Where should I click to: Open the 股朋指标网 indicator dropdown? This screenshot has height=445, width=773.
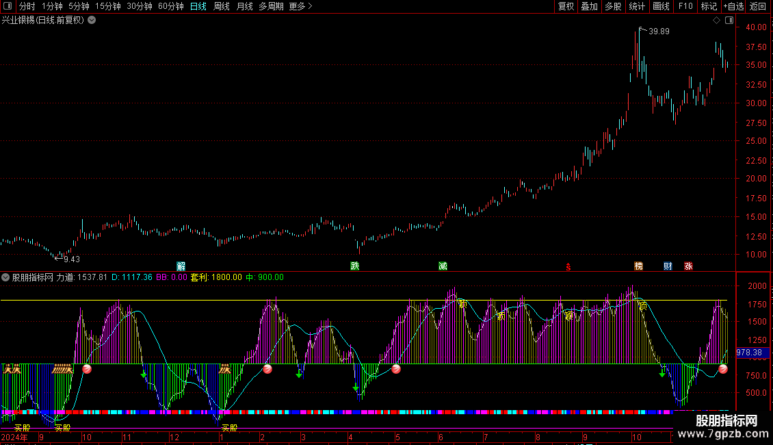coord(5,277)
